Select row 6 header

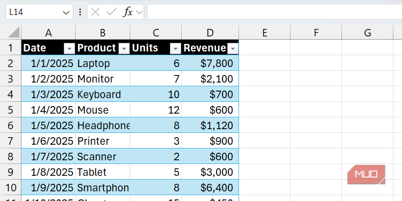[x=10, y=125]
